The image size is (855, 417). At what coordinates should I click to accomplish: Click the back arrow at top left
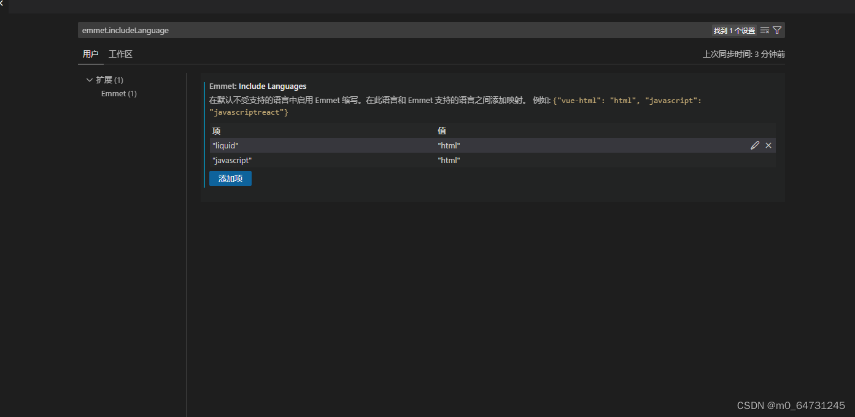point(5,6)
